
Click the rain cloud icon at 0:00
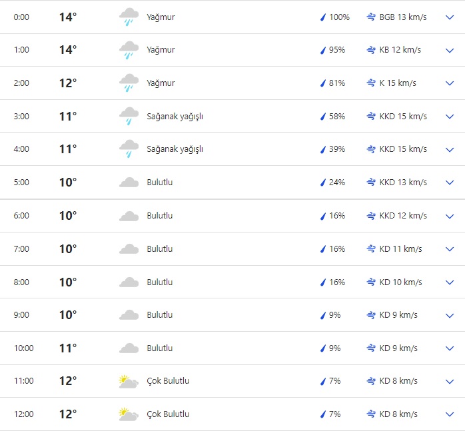[128, 17]
